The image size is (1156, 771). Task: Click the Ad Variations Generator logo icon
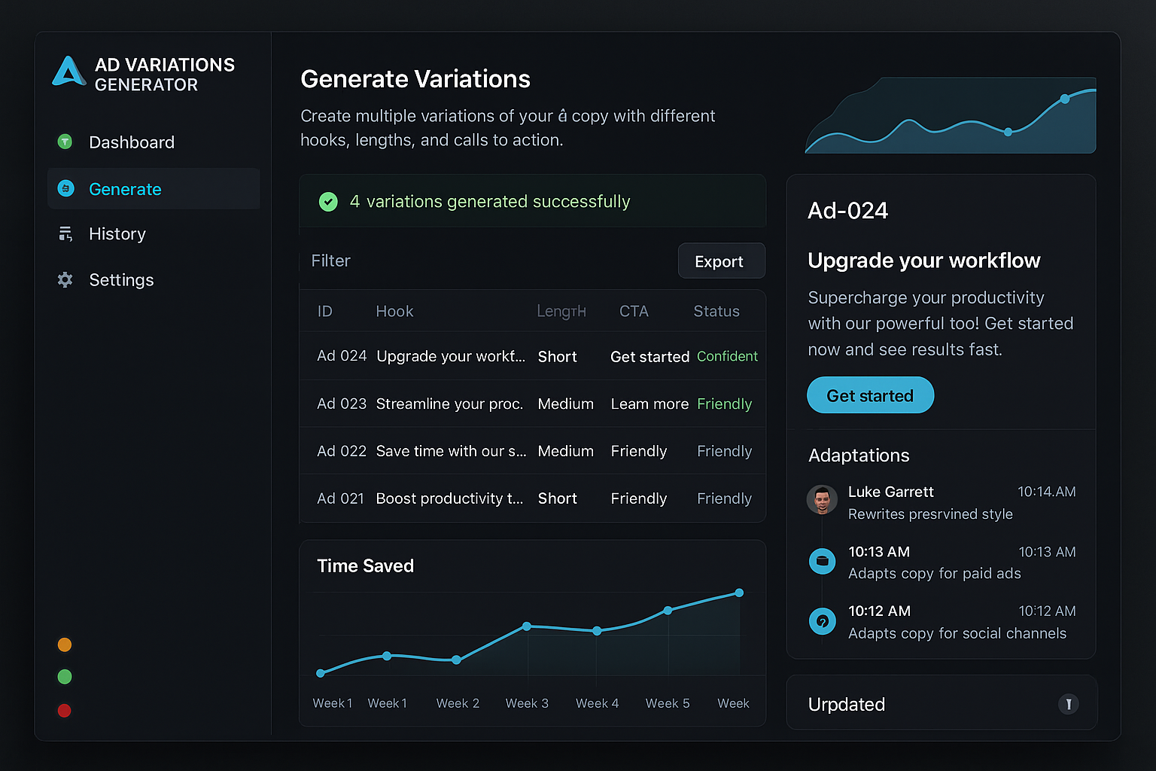click(x=68, y=73)
